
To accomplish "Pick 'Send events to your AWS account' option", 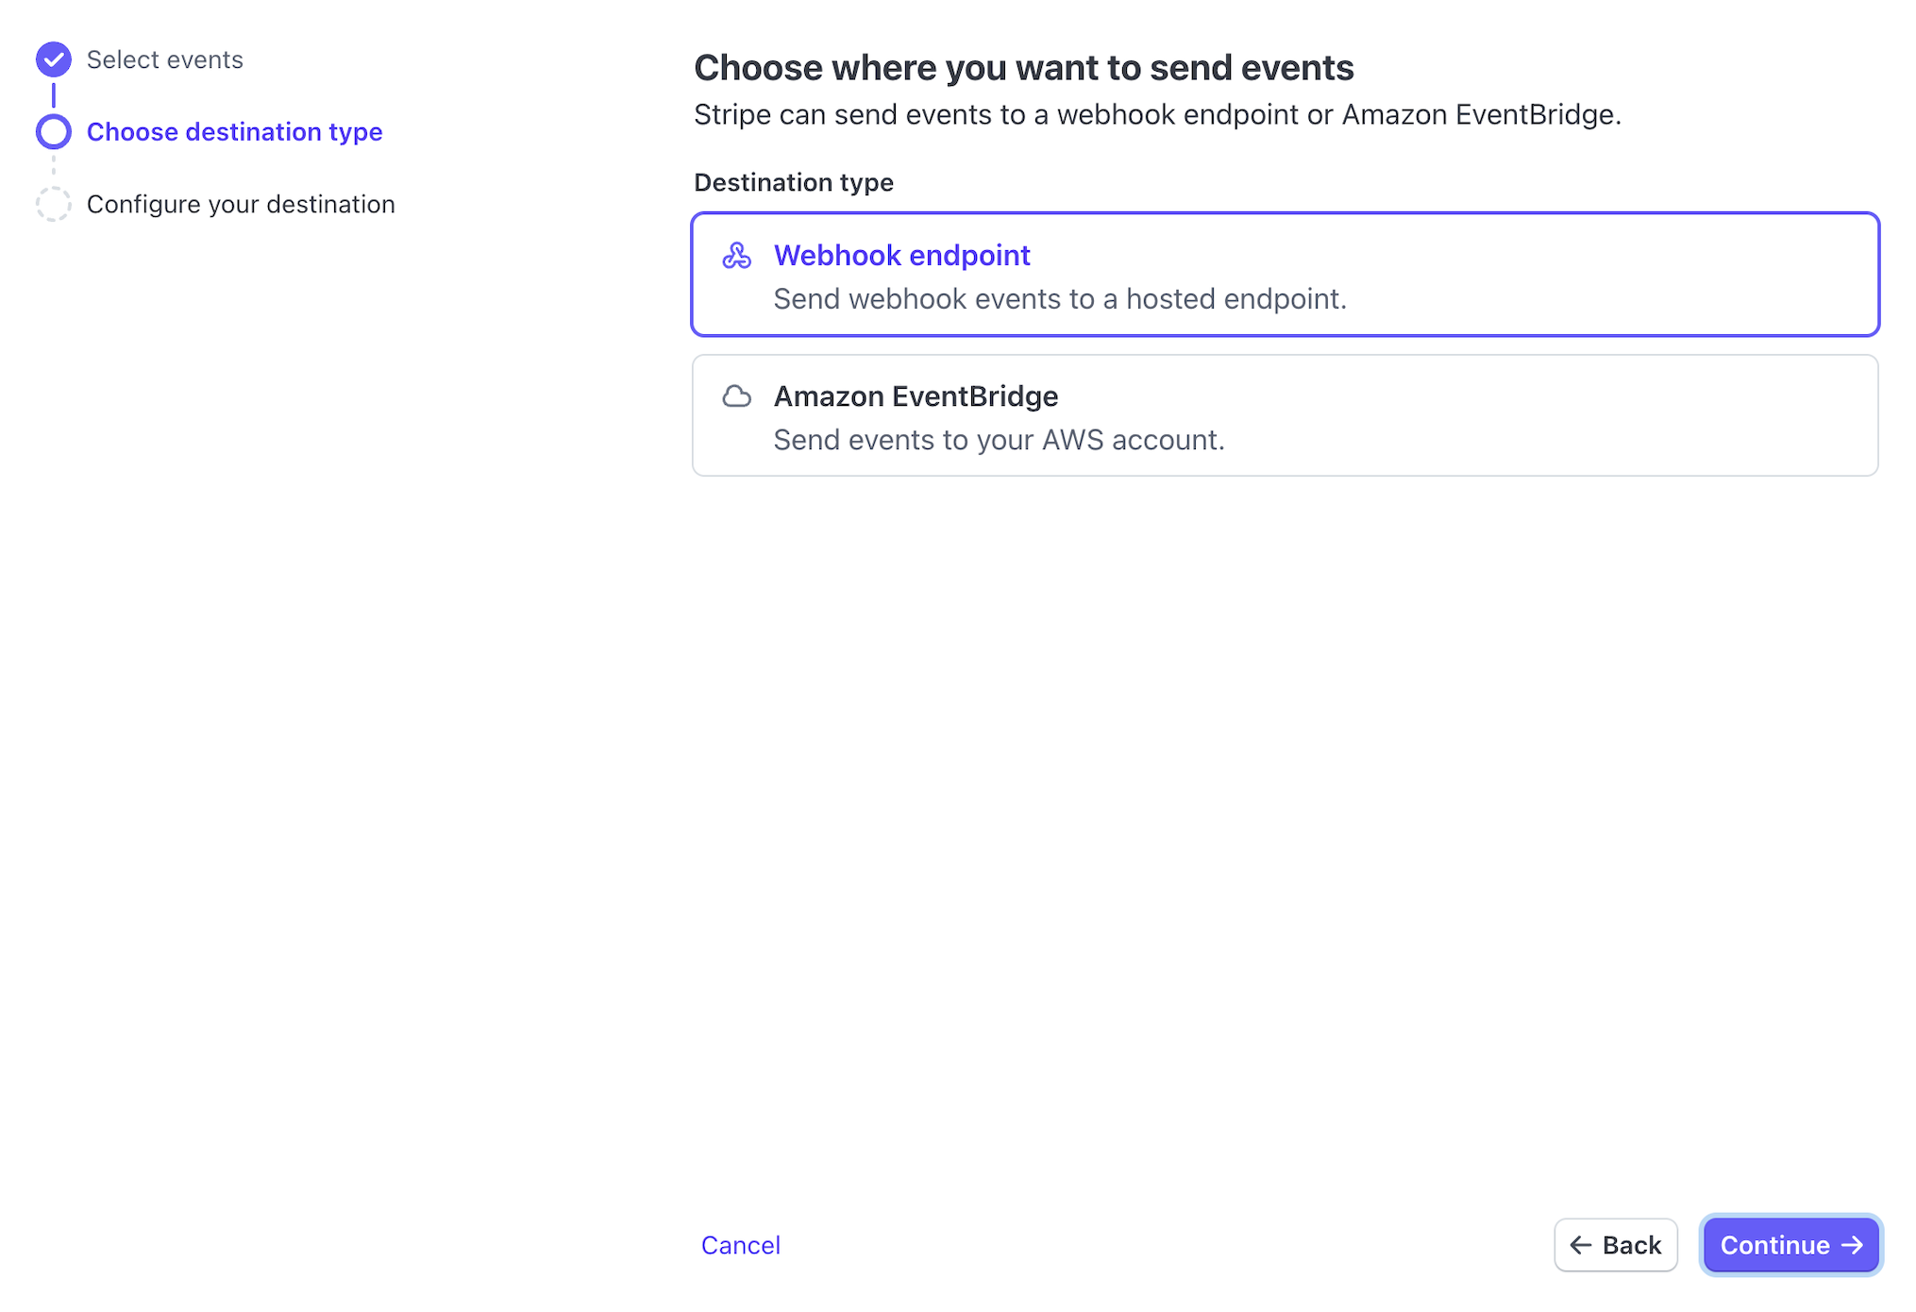I will coord(999,440).
